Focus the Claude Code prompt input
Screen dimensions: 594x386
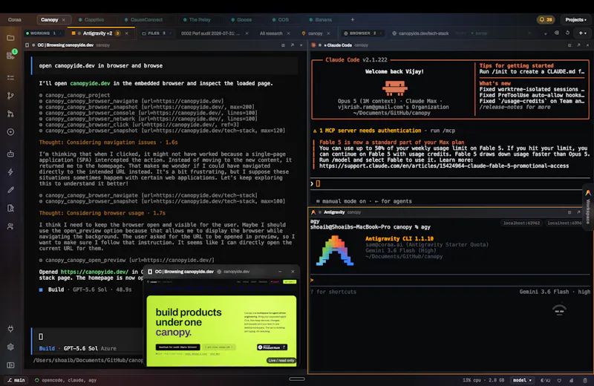point(451,183)
